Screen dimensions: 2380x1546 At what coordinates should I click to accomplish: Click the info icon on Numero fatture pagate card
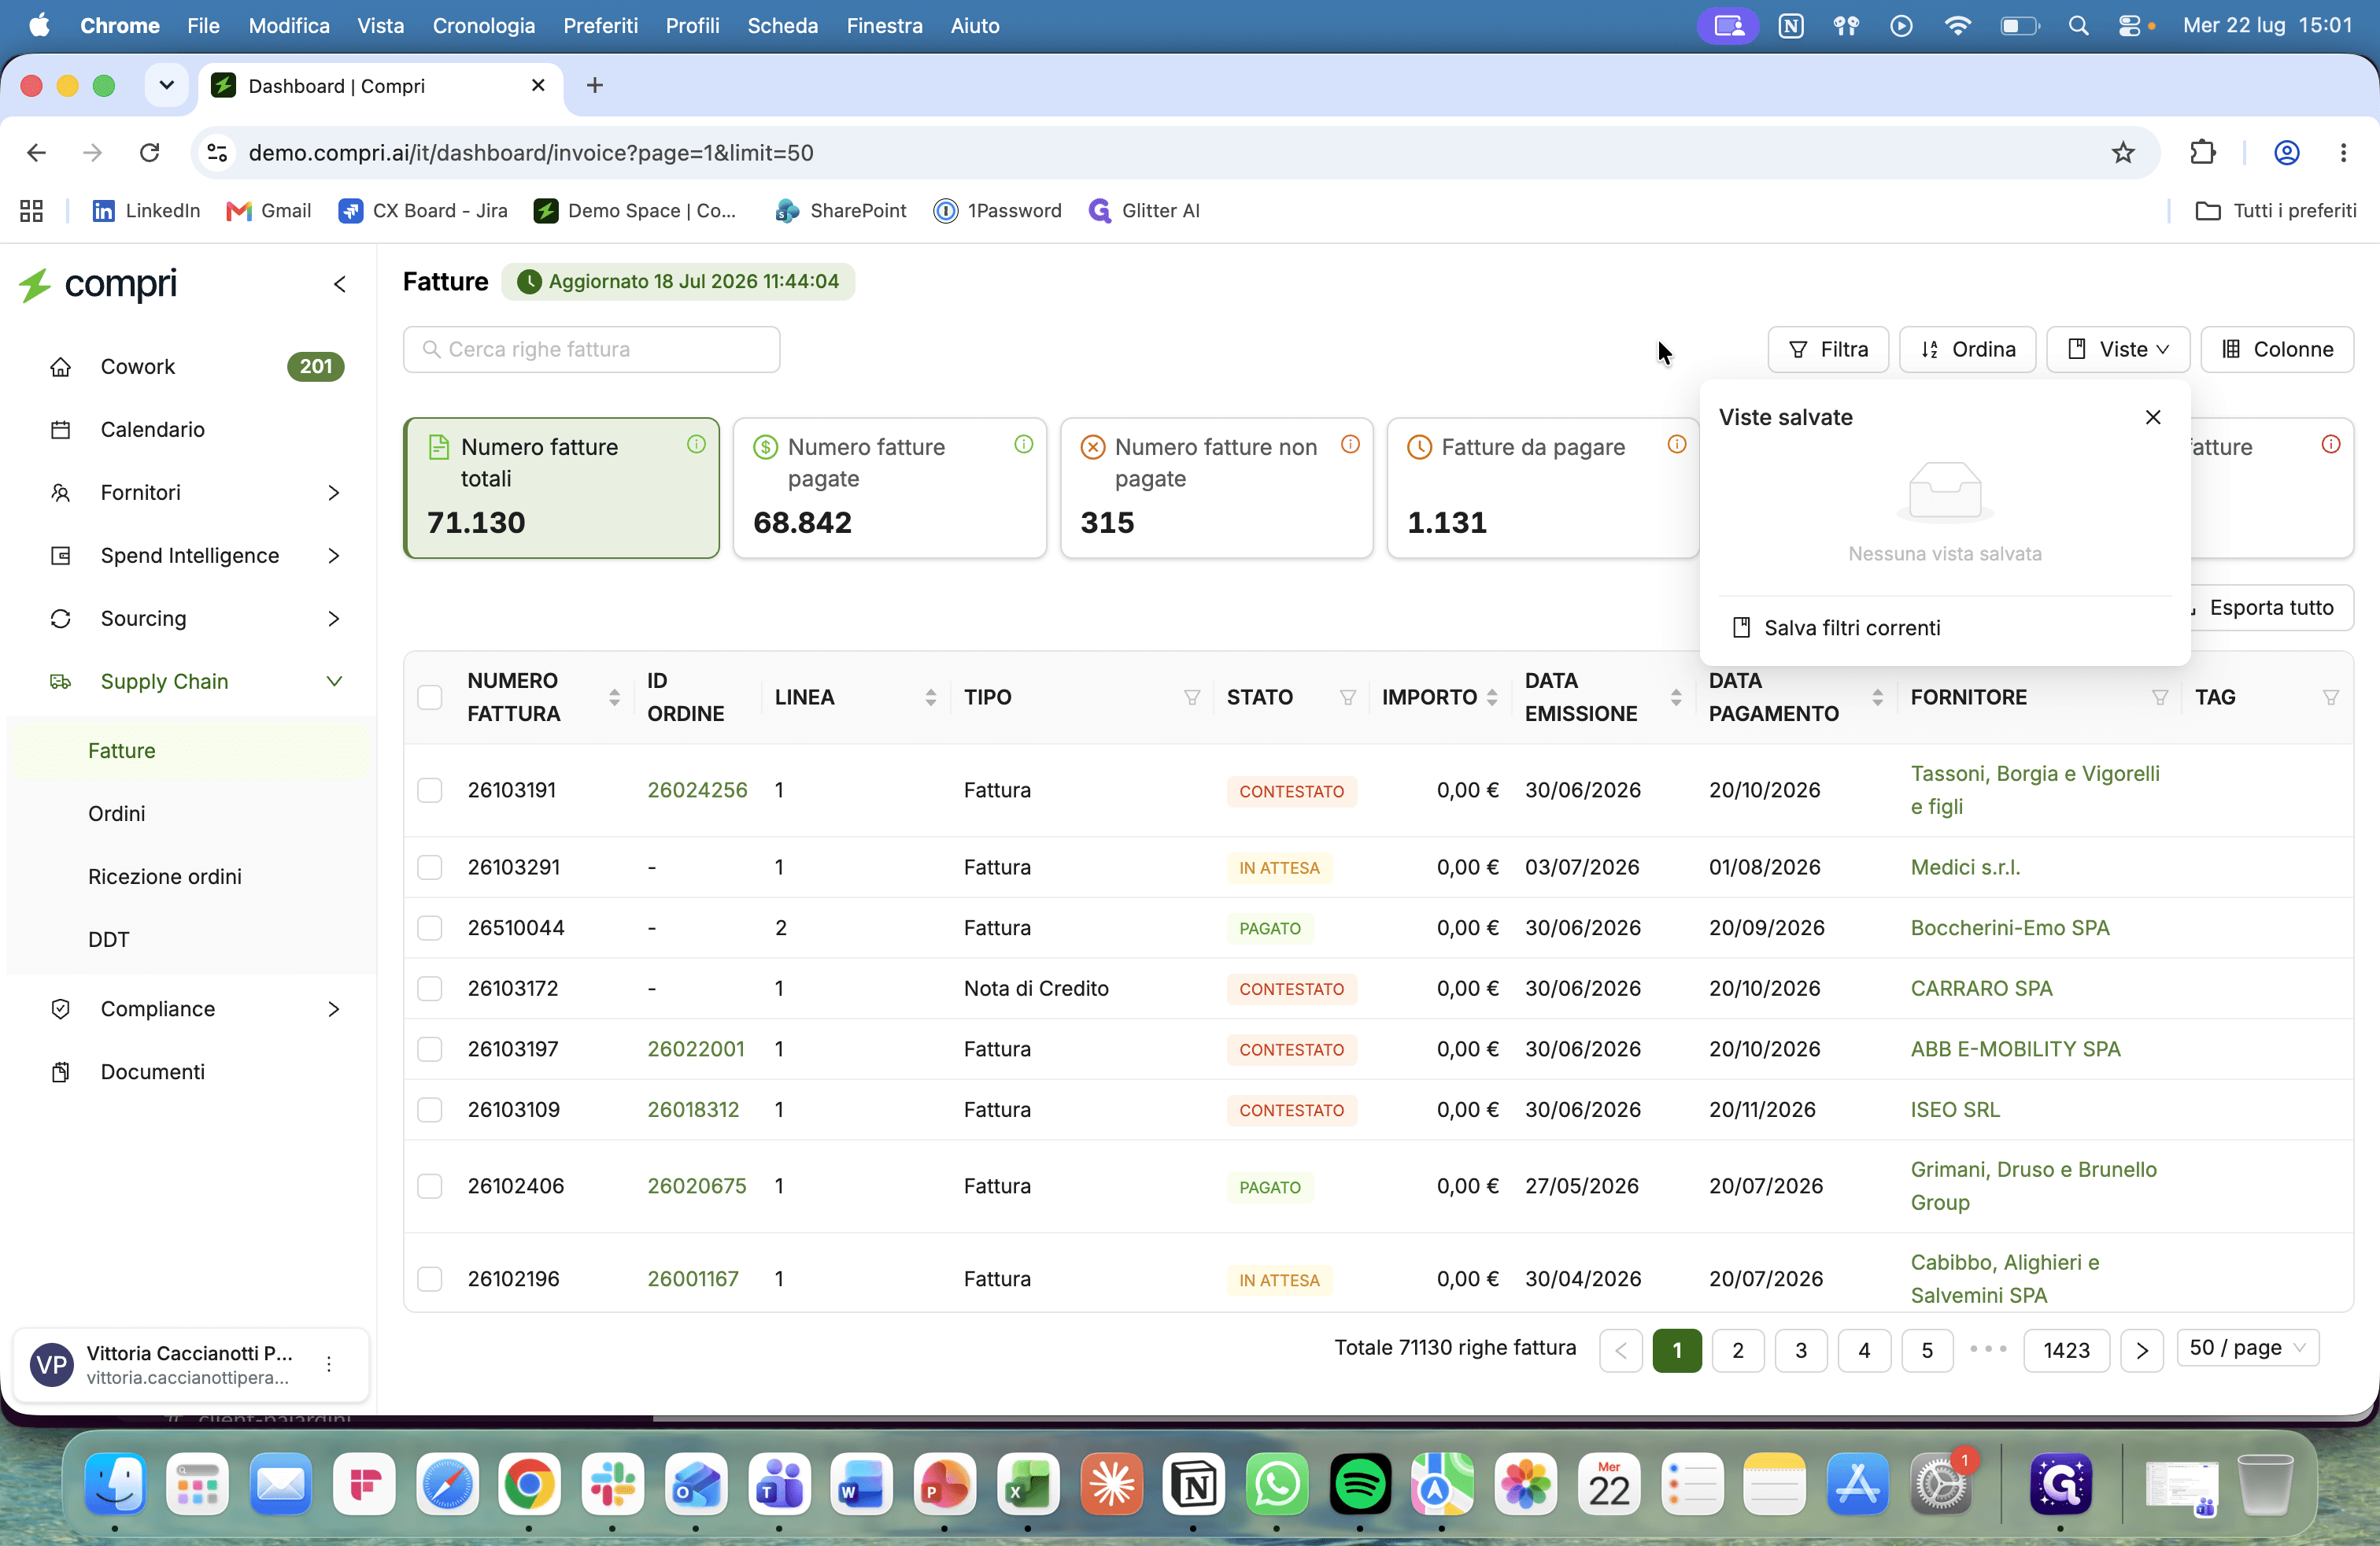tap(1023, 445)
